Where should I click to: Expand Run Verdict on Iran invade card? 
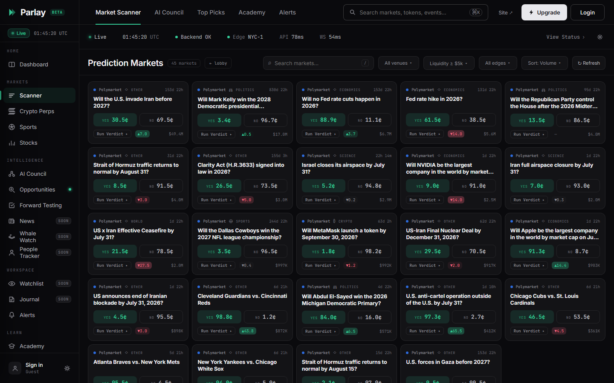[113, 134]
